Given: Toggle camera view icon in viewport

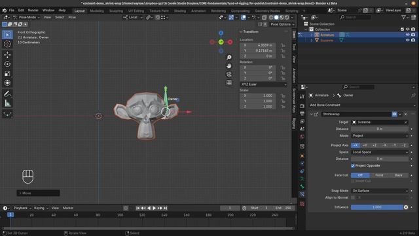Looking at the screenshot, I should point(229,74).
